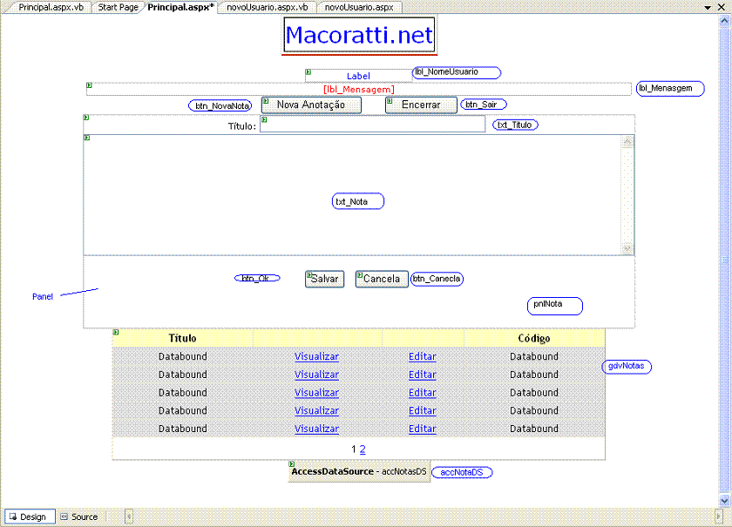
Task: Click Visualizar link in the last grid row
Action: point(316,429)
